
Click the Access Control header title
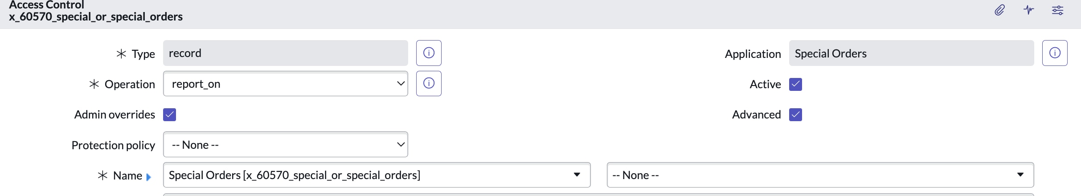(47, 5)
